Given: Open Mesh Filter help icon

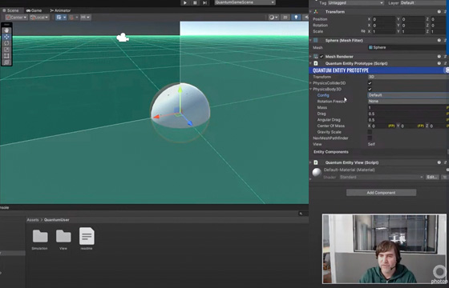Looking at the screenshot, I should tap(439, 40).
